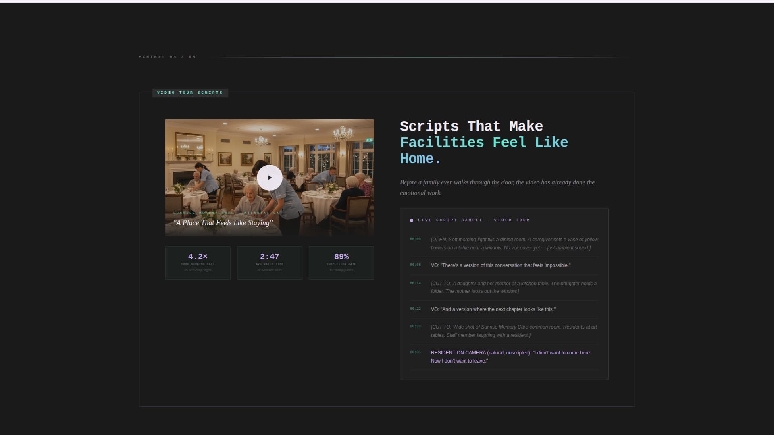Select the 89% Completion Rate stat card

click(341, 262)
